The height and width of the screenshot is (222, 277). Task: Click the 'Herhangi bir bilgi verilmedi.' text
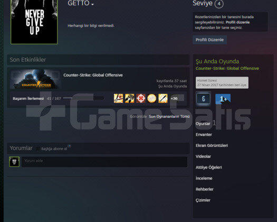coord(91,26)
